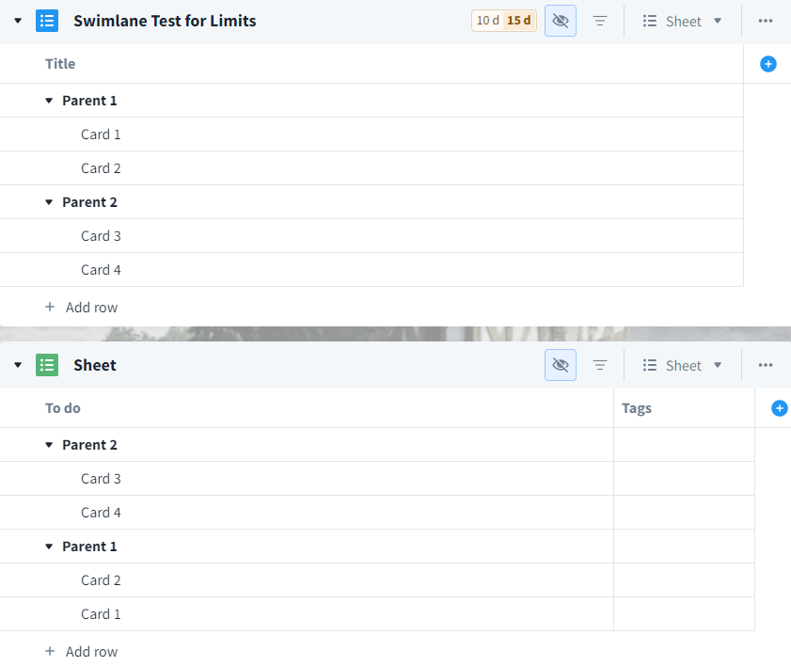Open three-dot menu of second Sheet block
The height and width of the screenshot is (666, 791).
766,365
